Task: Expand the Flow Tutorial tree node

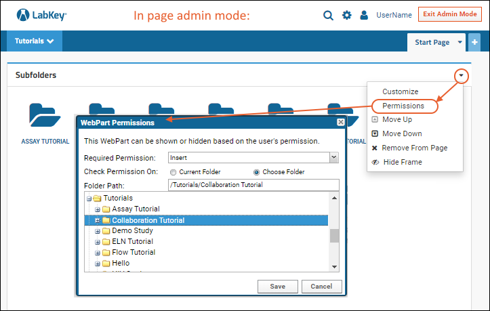Action: pos(98,253)
